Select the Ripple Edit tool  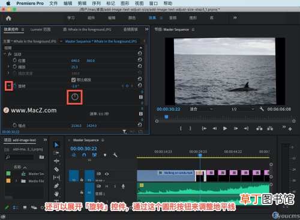(x=56, y=161)
